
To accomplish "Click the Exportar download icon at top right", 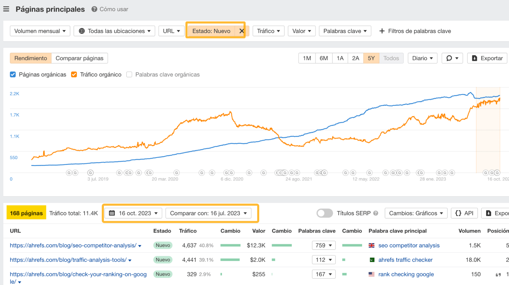I will click(474, 58).
